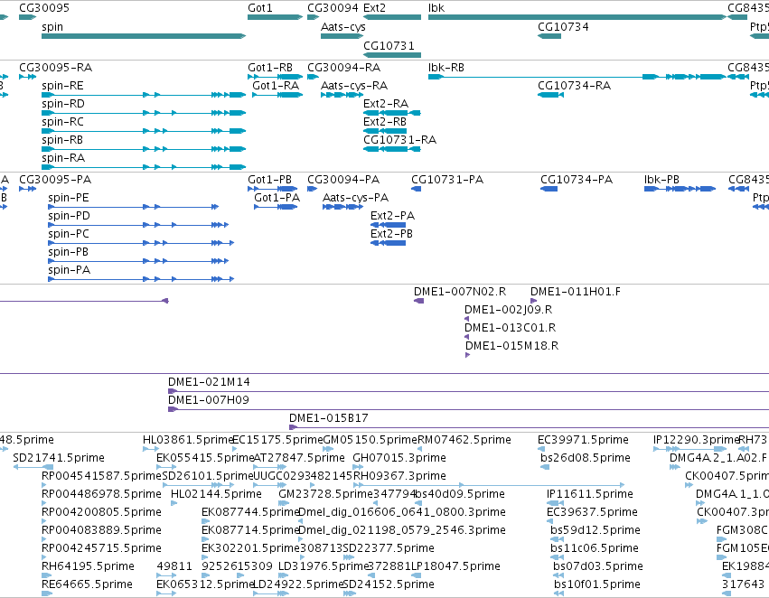
Task: Click the Ext2-PB coding feature
Action: click(388, 243)
